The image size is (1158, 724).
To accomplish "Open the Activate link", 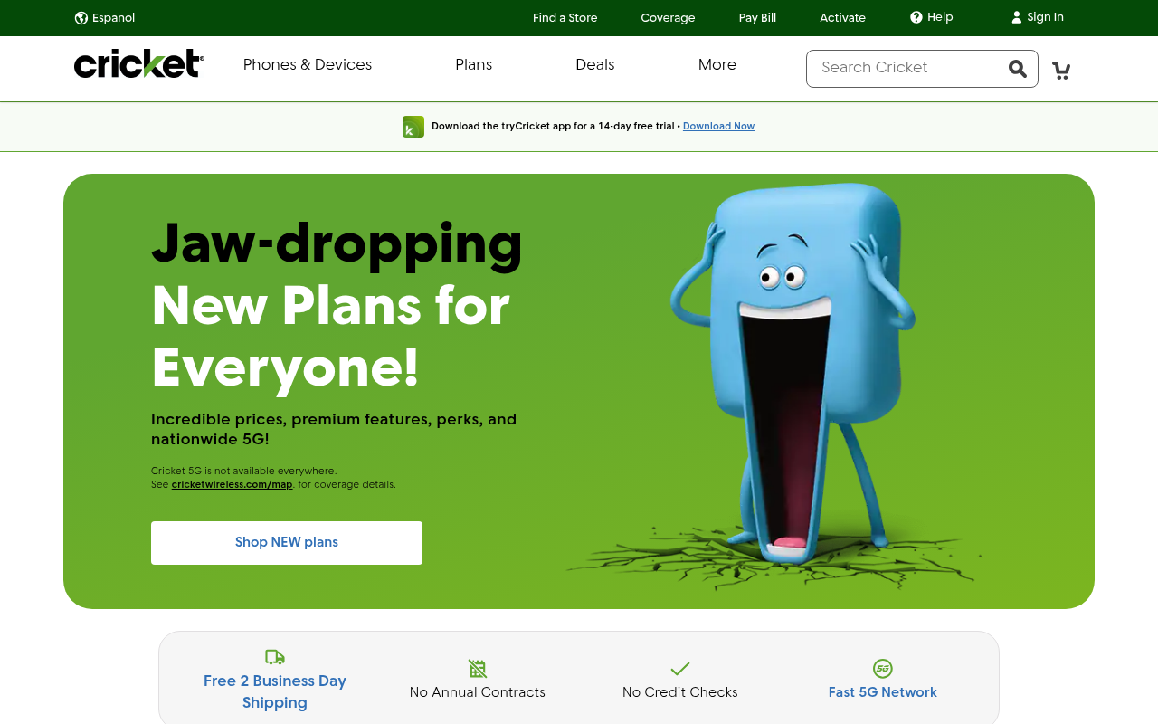I will pos(843,18).
